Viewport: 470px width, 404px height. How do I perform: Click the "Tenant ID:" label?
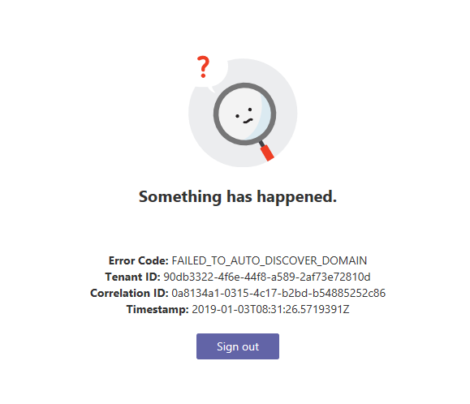tap(133, 277)
